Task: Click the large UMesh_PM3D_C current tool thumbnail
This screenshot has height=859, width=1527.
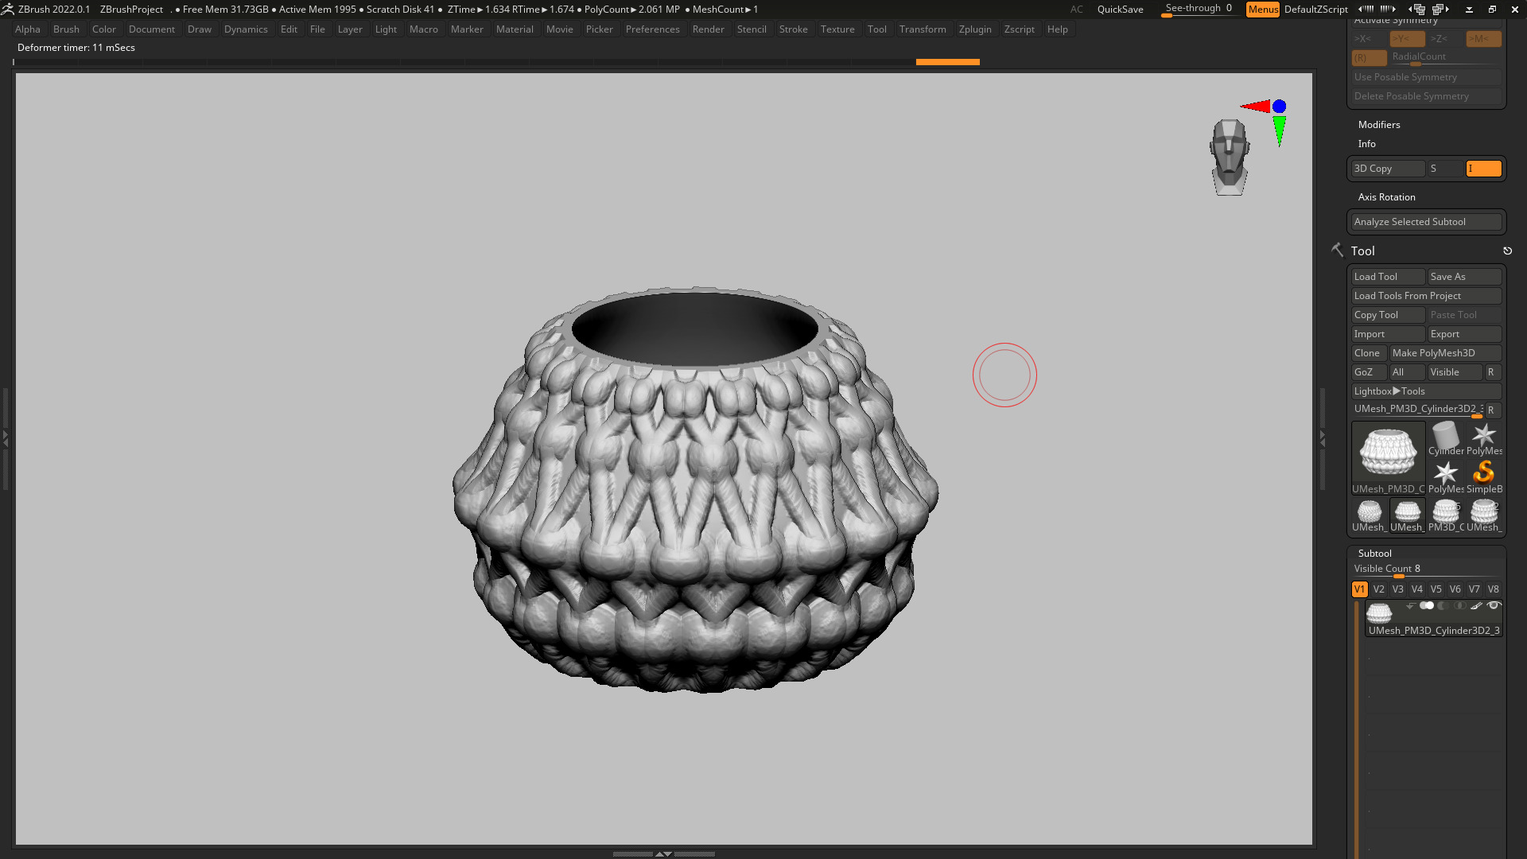Action: 1389,457
